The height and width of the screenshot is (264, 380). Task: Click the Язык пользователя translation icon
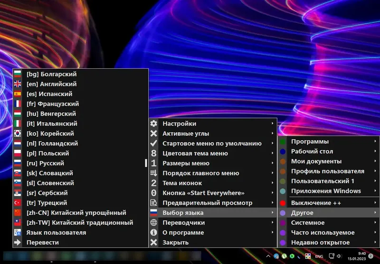18,233
